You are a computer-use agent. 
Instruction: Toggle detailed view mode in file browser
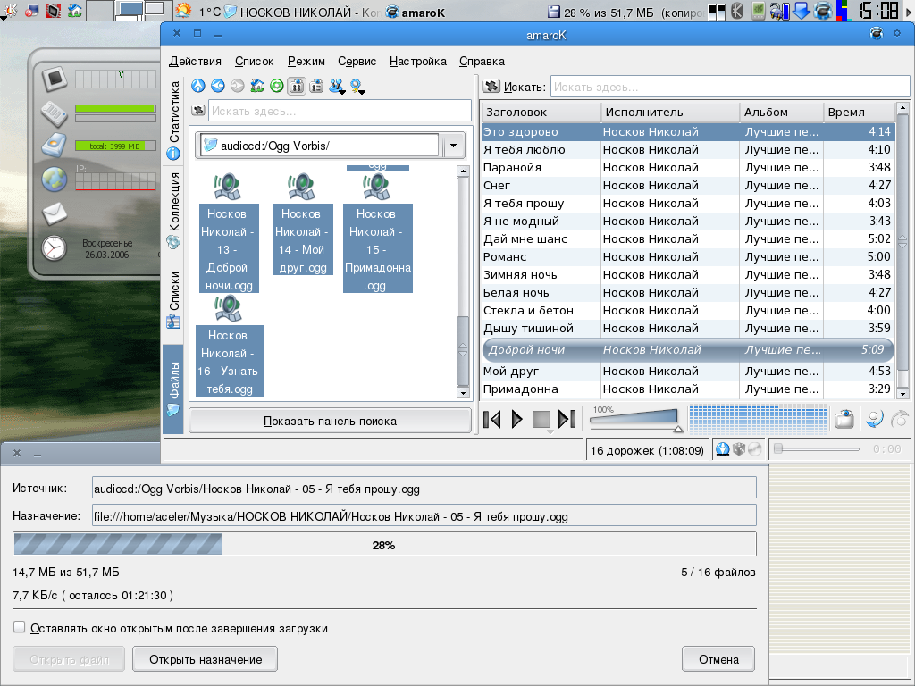pyautogui.click(x=315, y=87)
